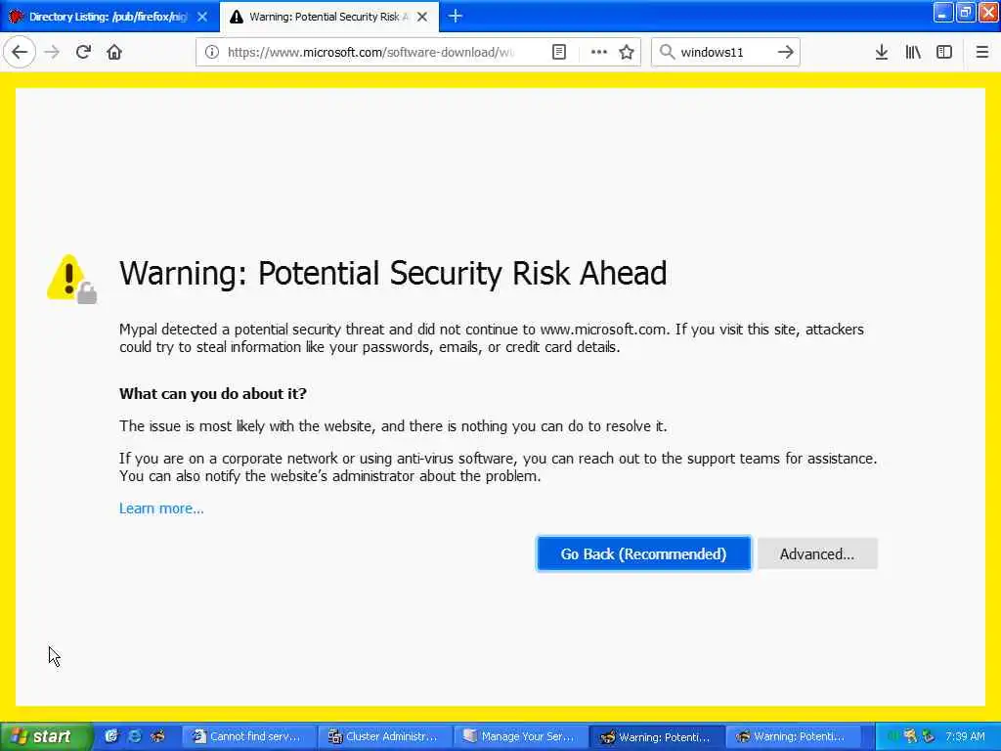Switch to Manage Your Server taskbar window
The height and width of the screenshot is (751, 1001).
(521, 737)
